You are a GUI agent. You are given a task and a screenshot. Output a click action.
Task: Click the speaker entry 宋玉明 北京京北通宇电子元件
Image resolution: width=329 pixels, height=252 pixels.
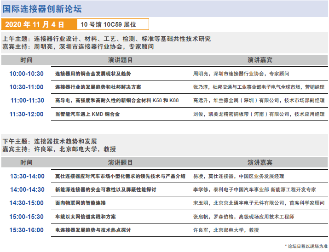pyautogui.click(x=259, y=203)
